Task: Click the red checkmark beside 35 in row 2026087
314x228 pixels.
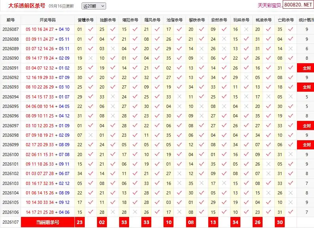Action: pyautogui.click(x=291, y=29)
